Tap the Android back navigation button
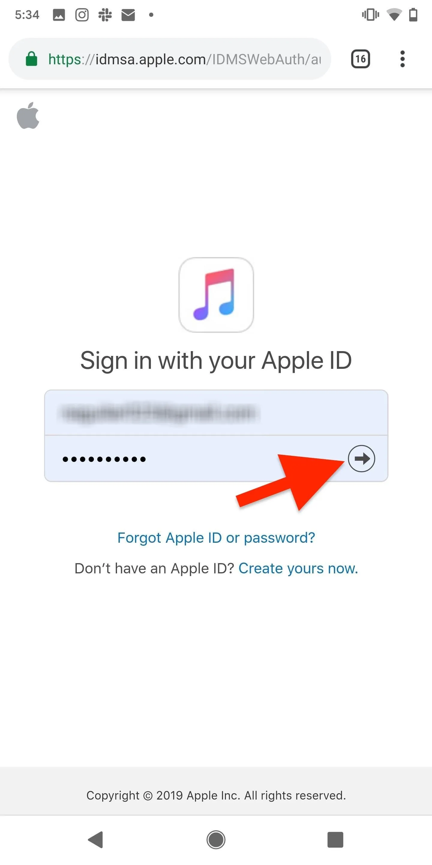The width and height of the screenshot is (432, 865). tap(96, 840)
